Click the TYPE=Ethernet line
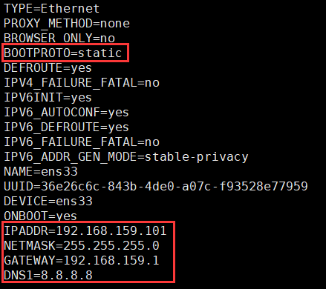 click(x=51, y=9)
